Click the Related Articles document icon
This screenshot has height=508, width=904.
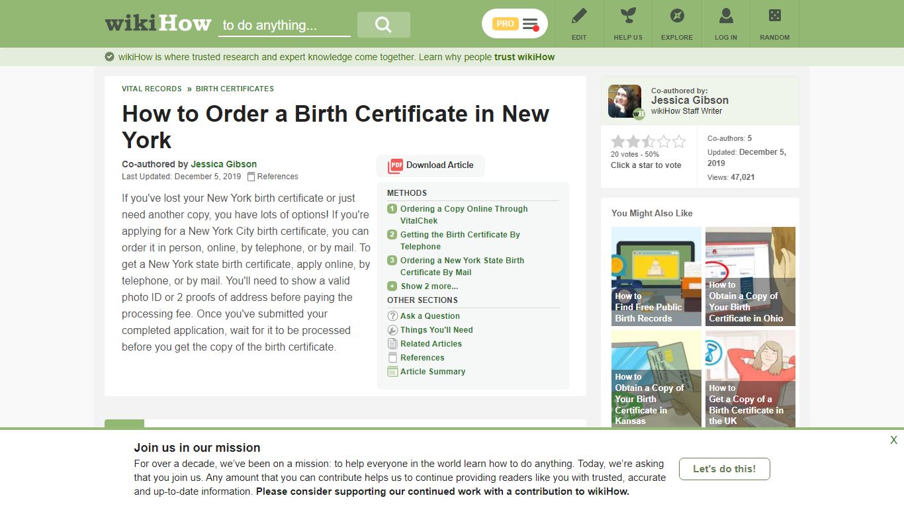[392, 344]
